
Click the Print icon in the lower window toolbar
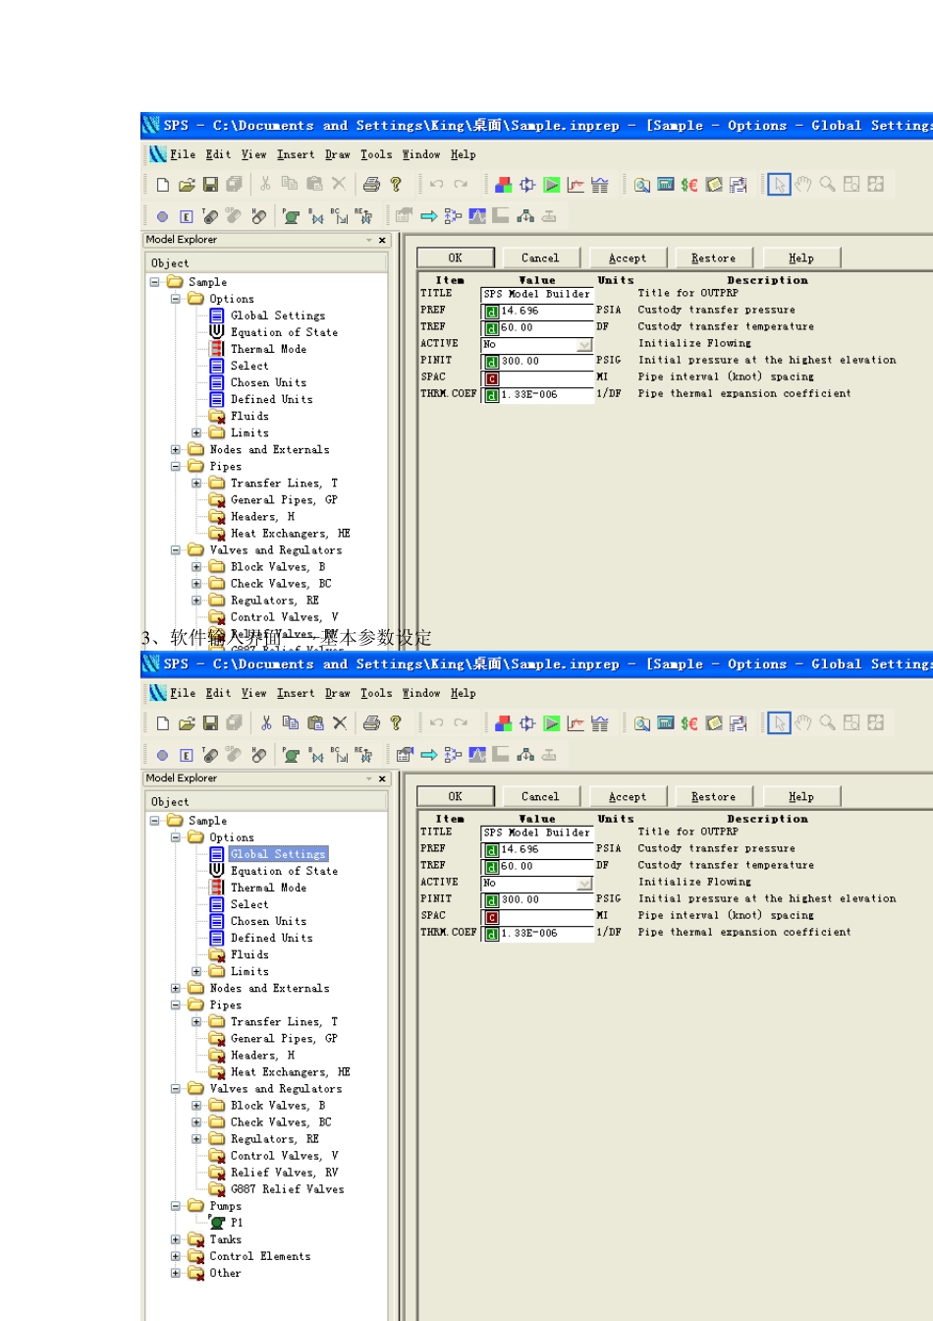[x=371, y=723]
